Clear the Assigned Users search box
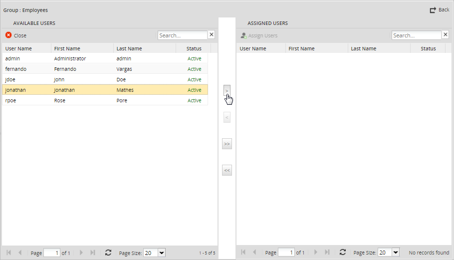The width and height of the screenshot is (454, 260). click(x=445, y=35)
